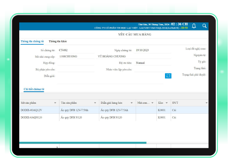Open Mã sản phẩm column filter arrow

[55, 103]
